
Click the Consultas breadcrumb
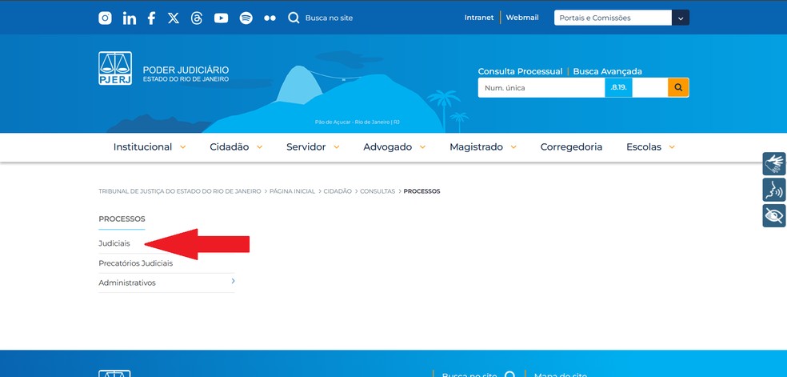point(378,191)
